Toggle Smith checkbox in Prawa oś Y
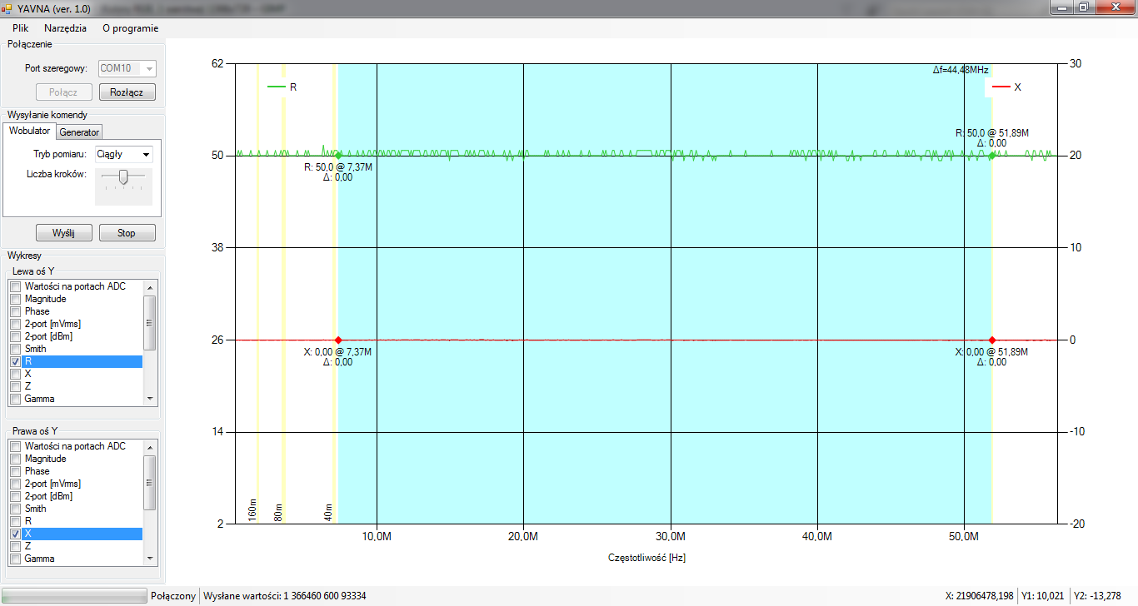This screenshot has height=606, width=1138. click(x=15, y=509)
